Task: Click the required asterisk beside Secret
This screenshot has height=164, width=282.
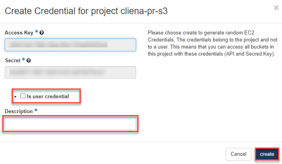Action: pyautogui.click(x=24, y=59)
